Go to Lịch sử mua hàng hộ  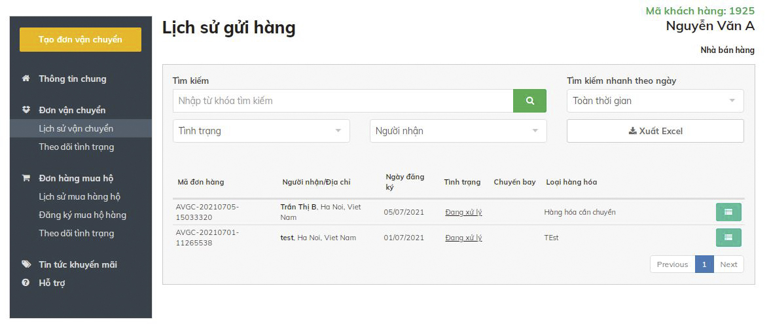pos(80,196)
